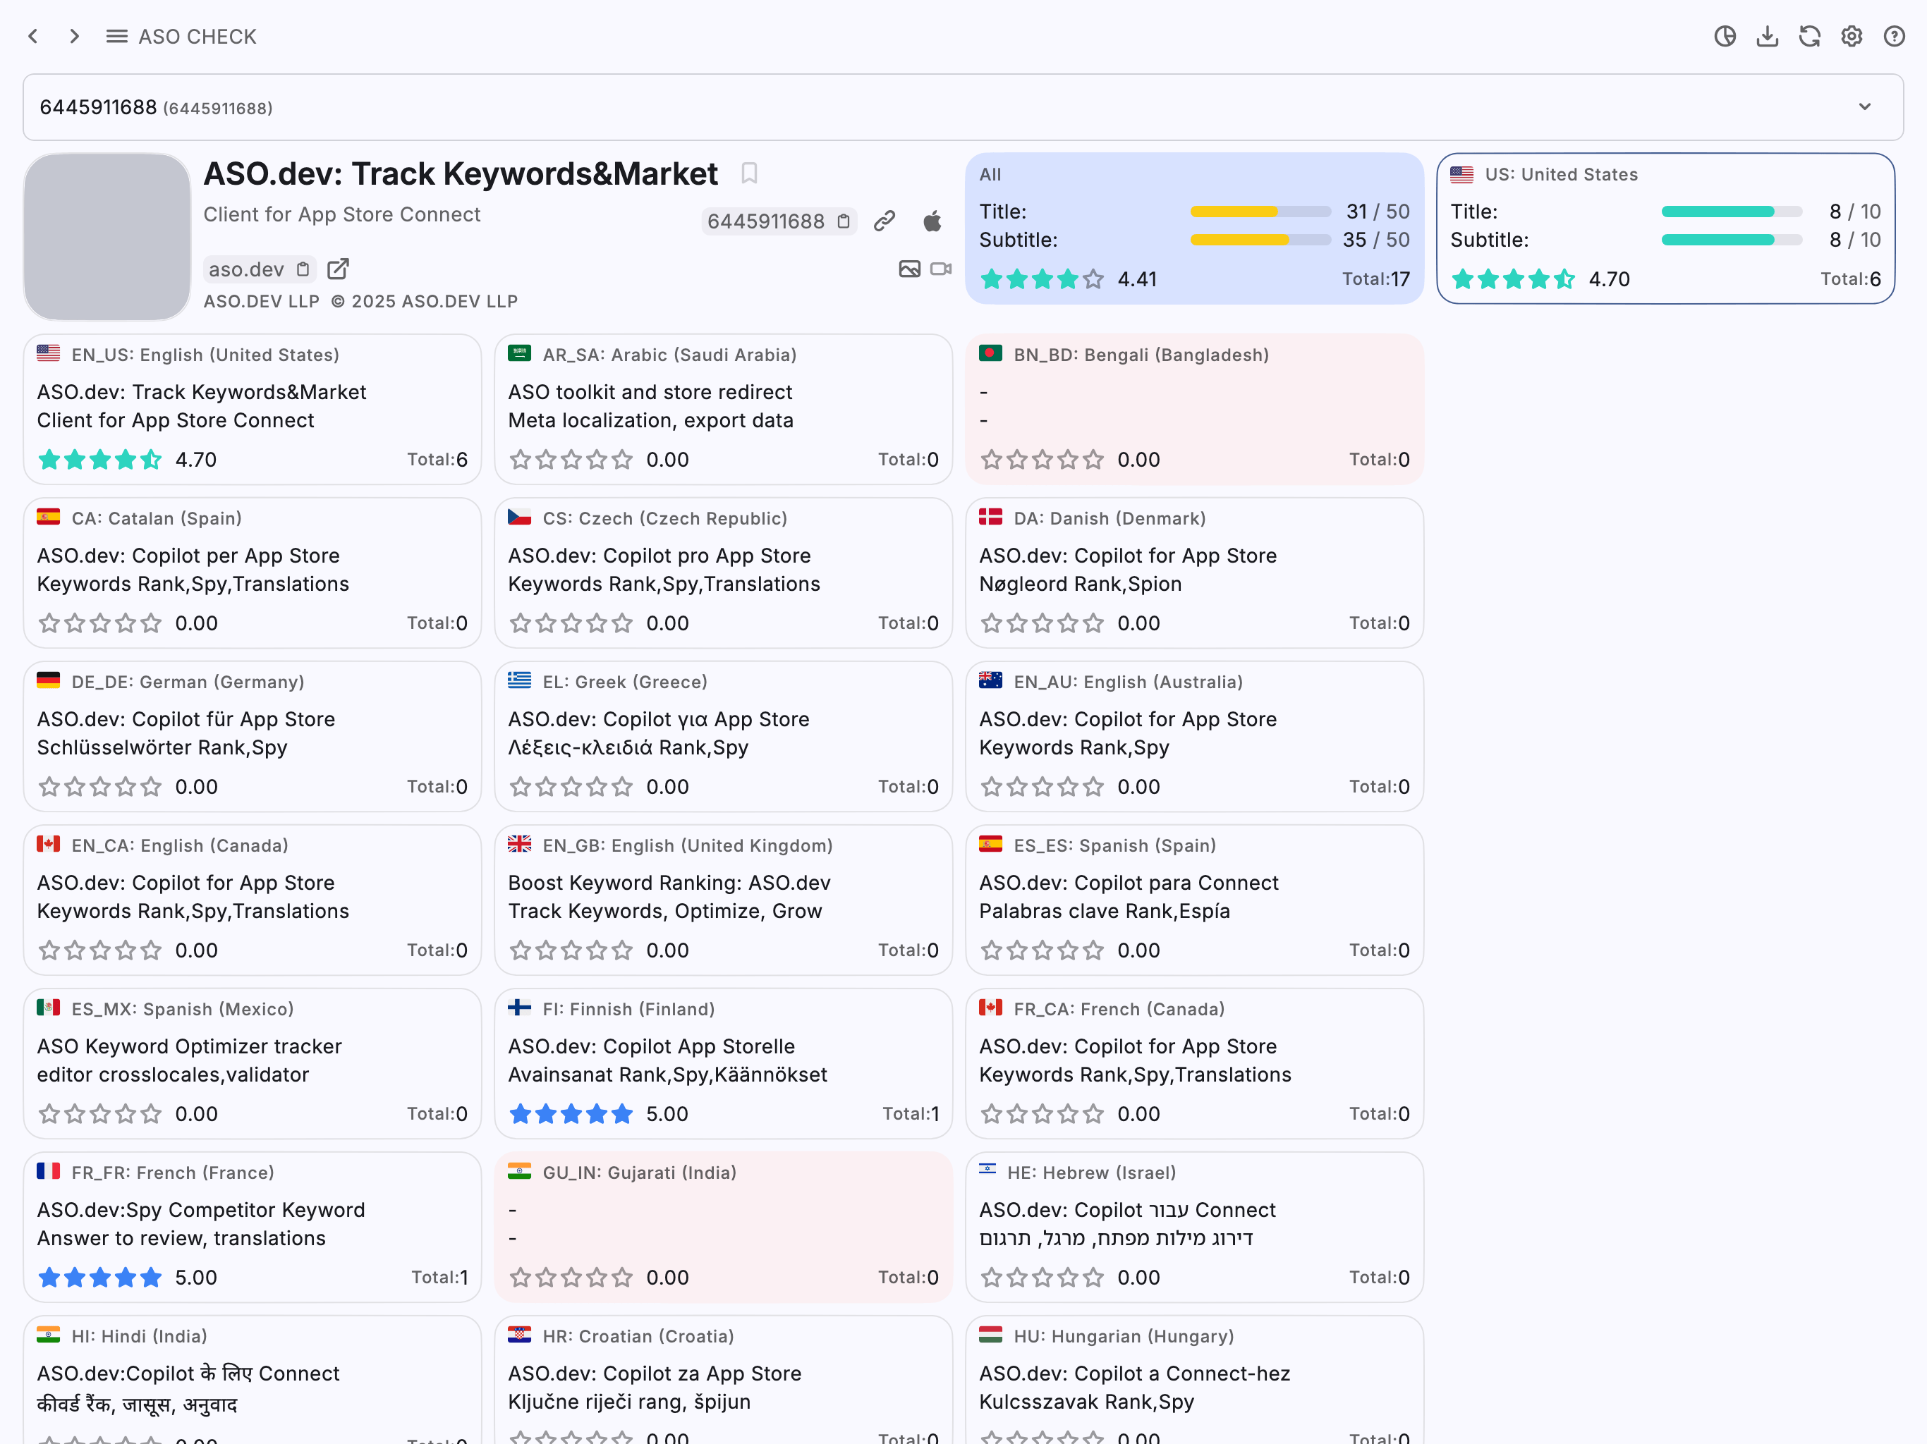Open the EN_GB English (United Kingdom) card
Screen dimensions: 1927x1444
pyautogui.click(x=723, y=900)
